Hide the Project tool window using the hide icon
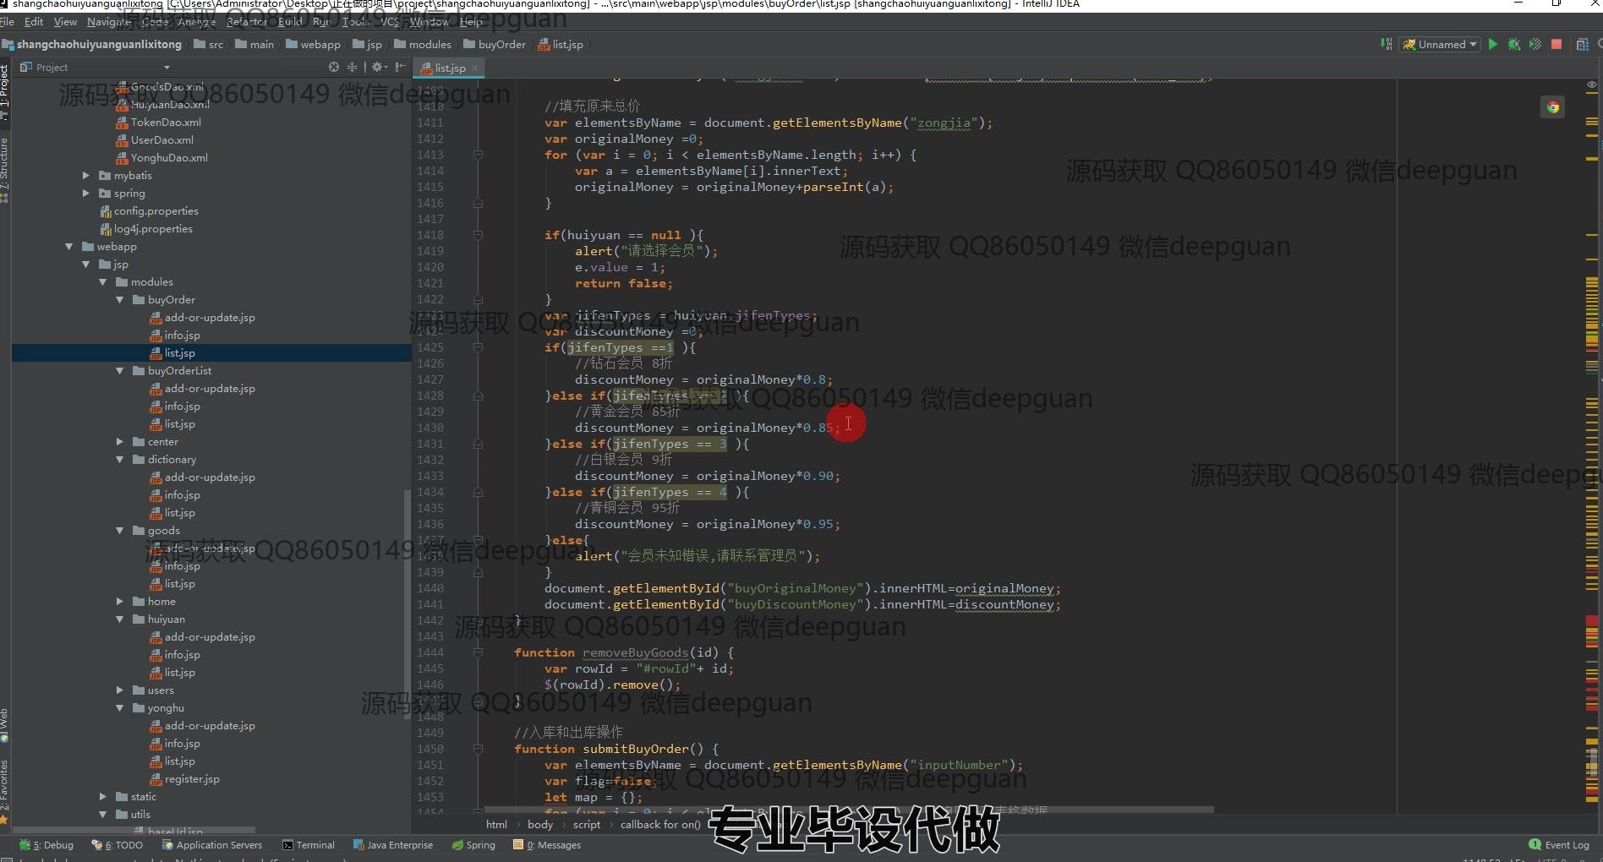Image resolution: width=1603 pixels, height=862 pixels. 400,67
